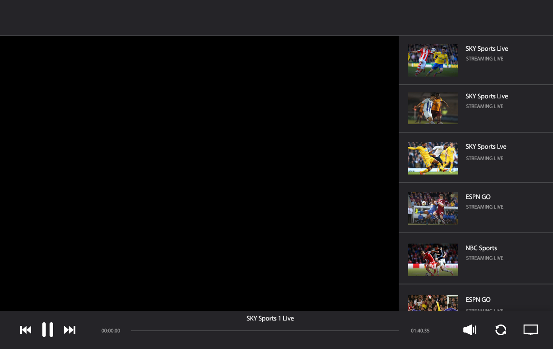This screenshot has height=349, width=553.
Task: Click the 00:00.00 elapsed time label
Action: point(111,331)
